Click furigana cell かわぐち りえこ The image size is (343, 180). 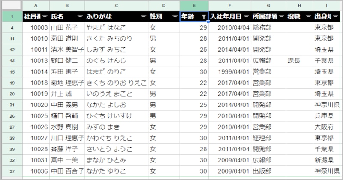coord(116,139)
